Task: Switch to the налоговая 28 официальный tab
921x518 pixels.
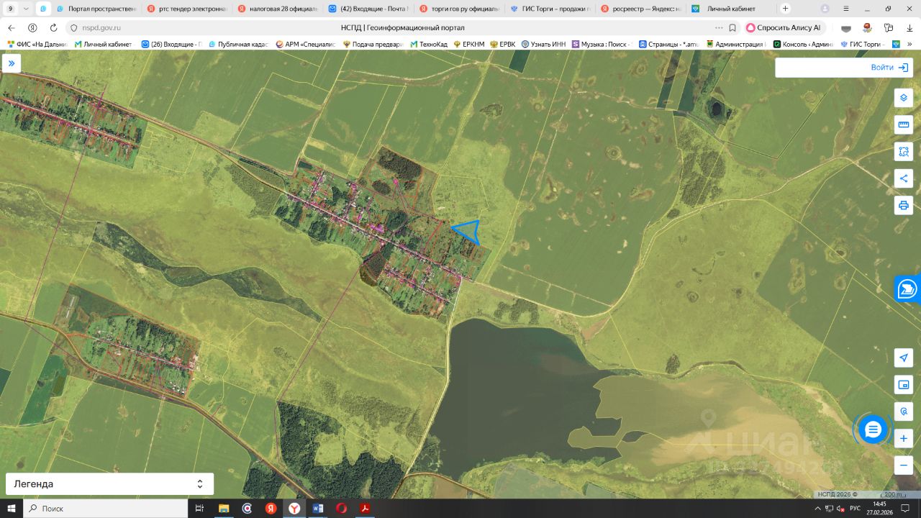Action: [x=277, y=9]
